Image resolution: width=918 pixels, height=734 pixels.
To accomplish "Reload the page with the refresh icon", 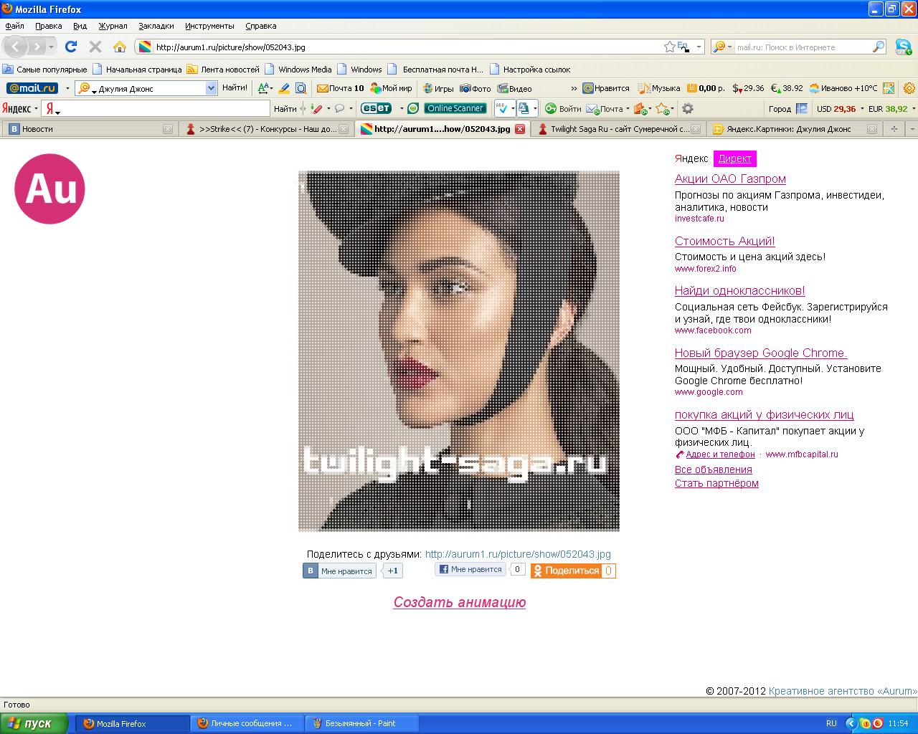I will [70, 47].
